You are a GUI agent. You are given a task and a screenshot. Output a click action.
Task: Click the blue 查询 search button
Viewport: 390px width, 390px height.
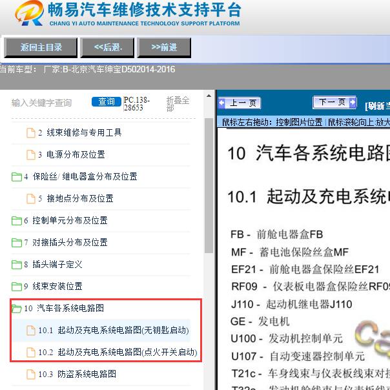coord(106,102)
